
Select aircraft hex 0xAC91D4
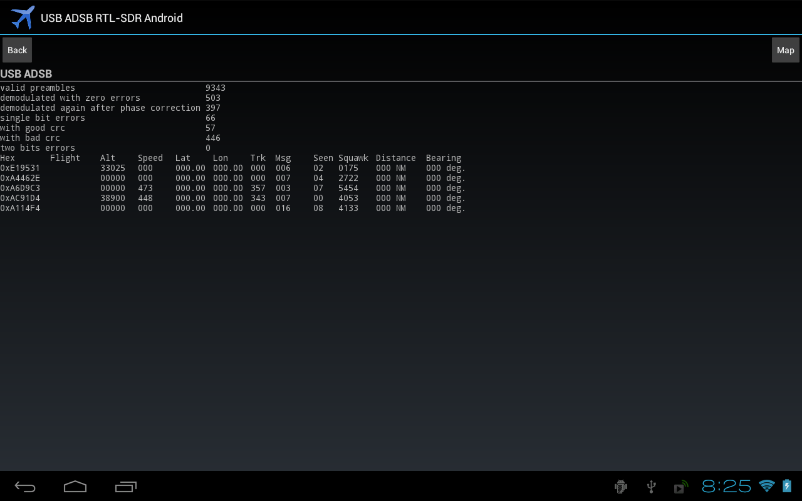(20, 198)
